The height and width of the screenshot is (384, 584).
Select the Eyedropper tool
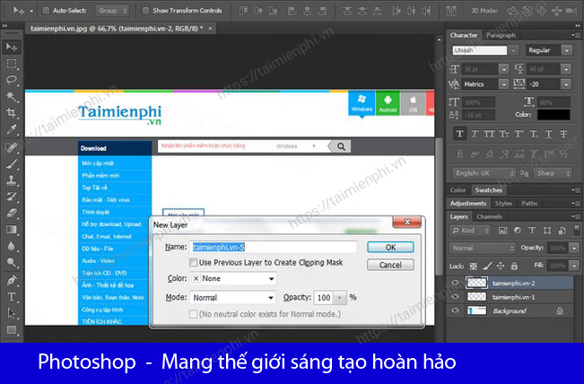12,129
